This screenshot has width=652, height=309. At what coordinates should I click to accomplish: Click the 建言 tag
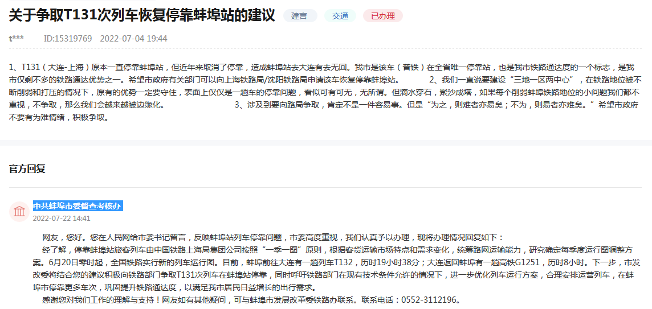[x=300, y=16]
